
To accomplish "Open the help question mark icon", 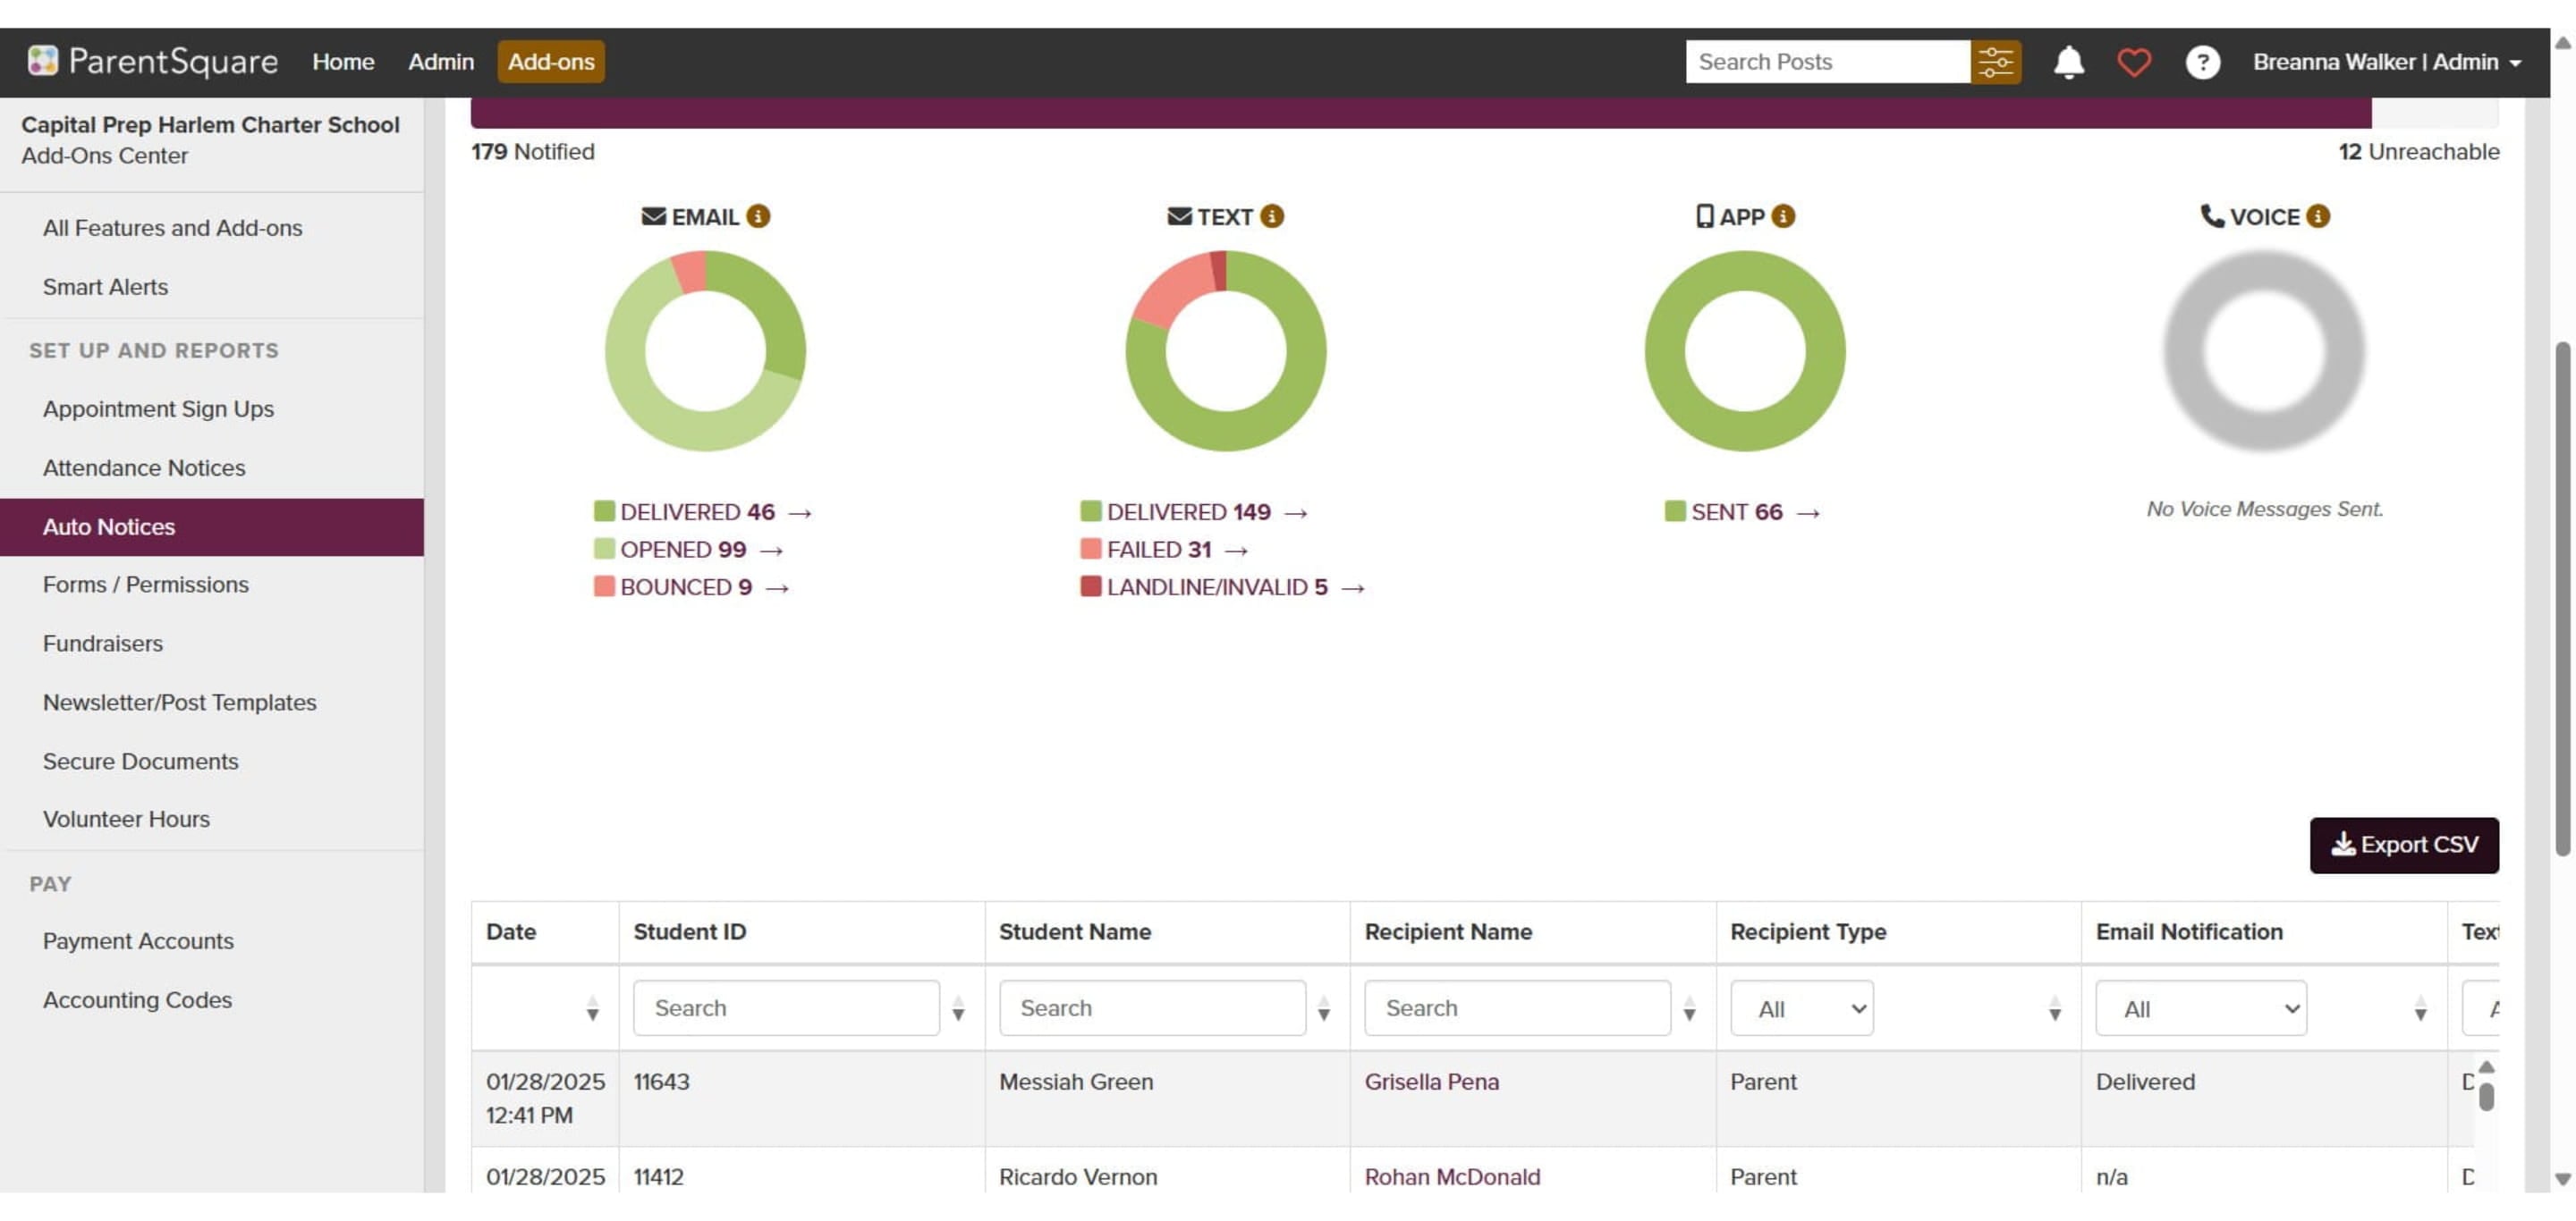I will coord(2202,62).
